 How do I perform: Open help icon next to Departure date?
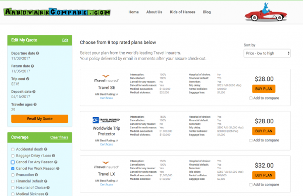pos(37,53)
